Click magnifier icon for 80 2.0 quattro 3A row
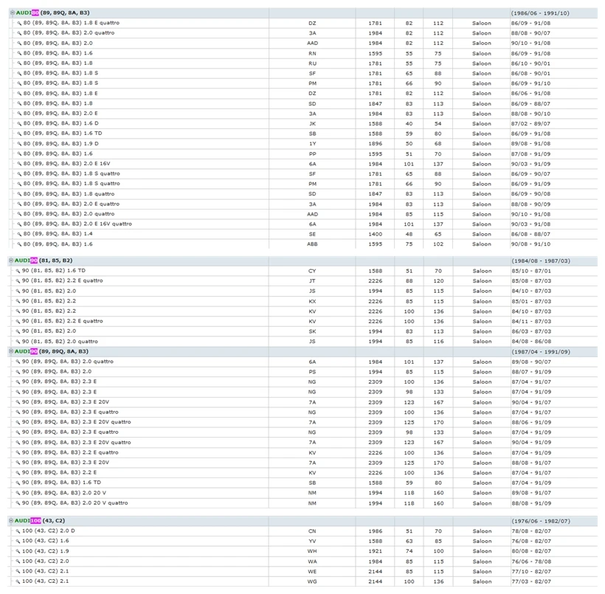 click(x=19, y=33)
